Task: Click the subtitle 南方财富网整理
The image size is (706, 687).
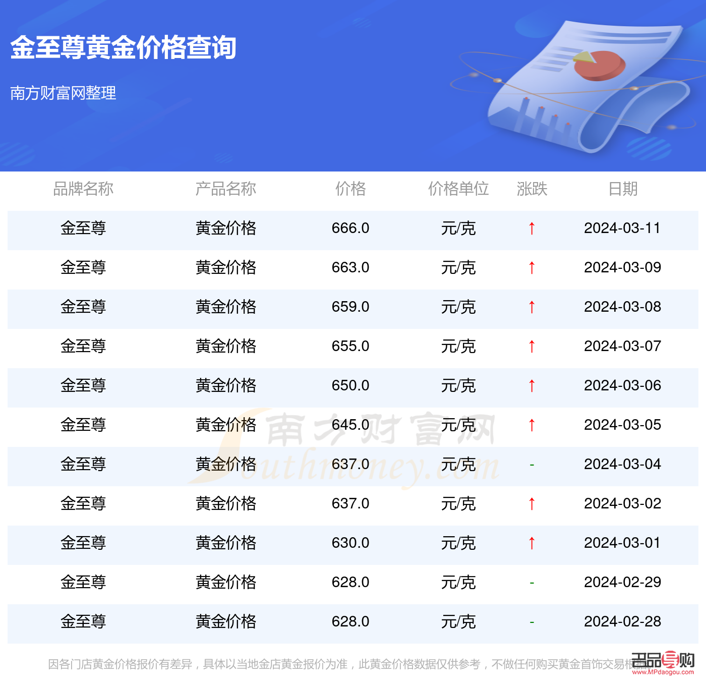Action: (x=63, y=93)
